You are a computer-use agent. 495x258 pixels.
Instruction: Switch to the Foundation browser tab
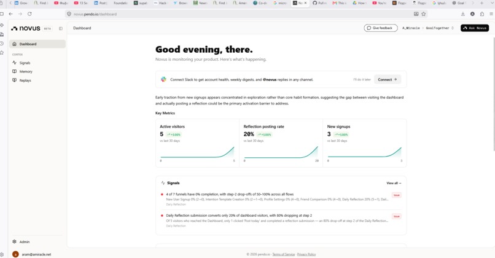click(x=120, y=3)
